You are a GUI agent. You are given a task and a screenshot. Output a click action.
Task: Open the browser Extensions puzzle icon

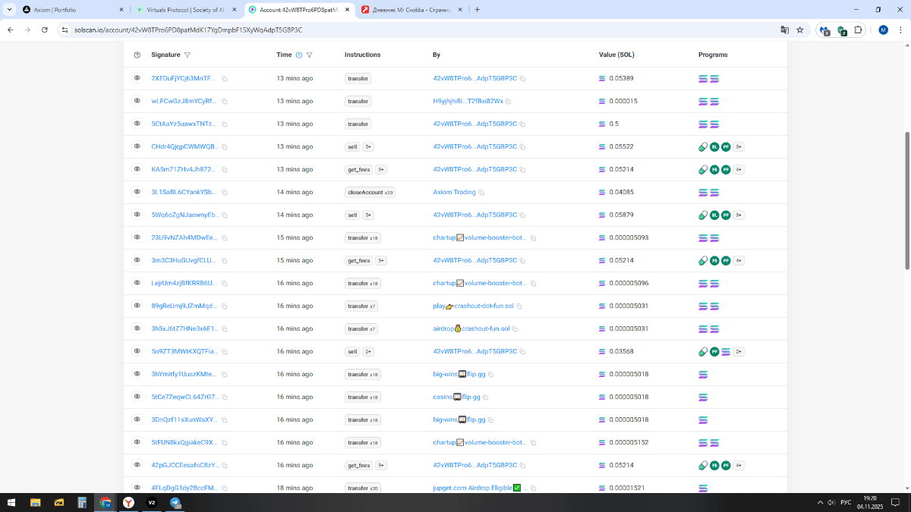point(858,30)
